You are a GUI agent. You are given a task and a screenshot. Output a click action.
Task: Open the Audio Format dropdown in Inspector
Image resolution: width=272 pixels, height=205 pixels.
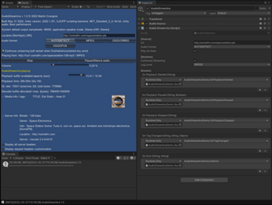point(232,47)
